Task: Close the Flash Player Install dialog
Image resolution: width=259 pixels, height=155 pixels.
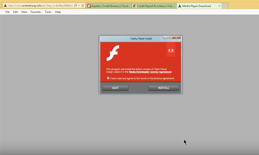Action: pyautogui.click(x=176, y=38)
